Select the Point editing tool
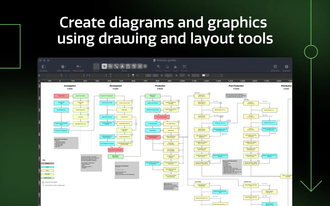330x206 pixels. click(x=134, y=66)
